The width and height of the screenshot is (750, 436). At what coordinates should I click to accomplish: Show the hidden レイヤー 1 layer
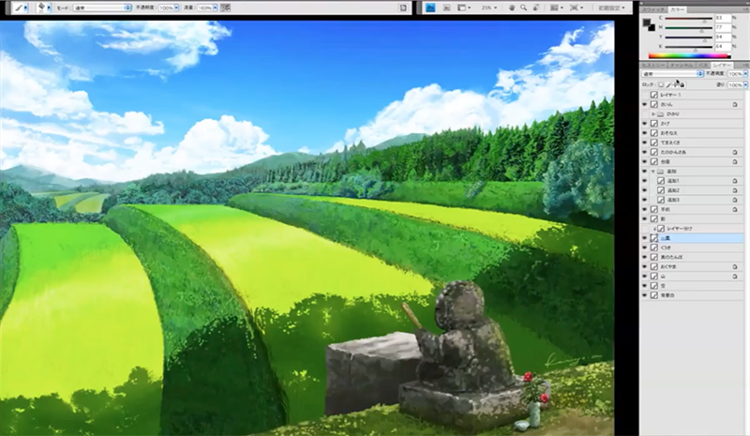pyautogui.click(x=645, y=95)
